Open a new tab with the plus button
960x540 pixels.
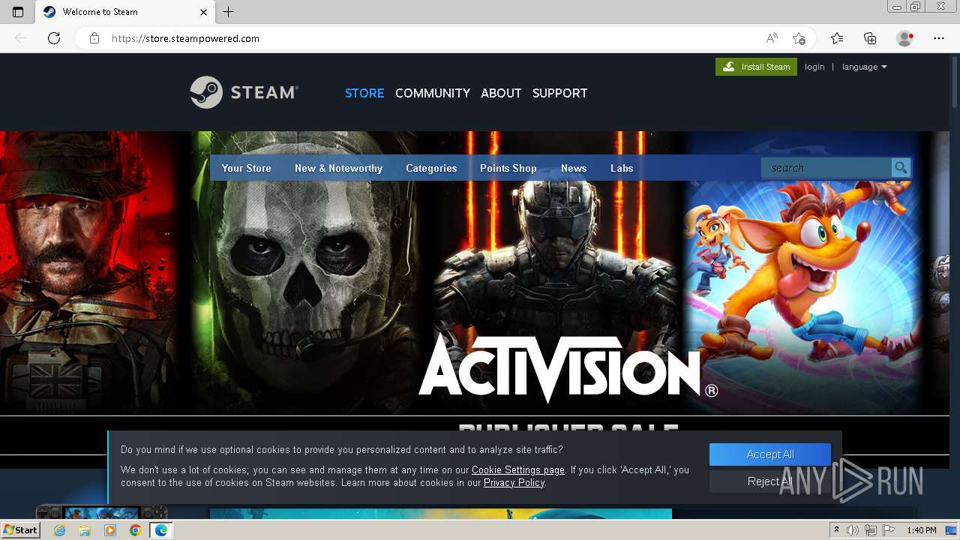[x=229, y=12]
